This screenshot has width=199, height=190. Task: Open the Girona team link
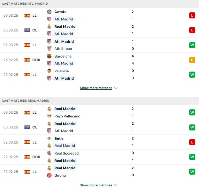[60, 175]
